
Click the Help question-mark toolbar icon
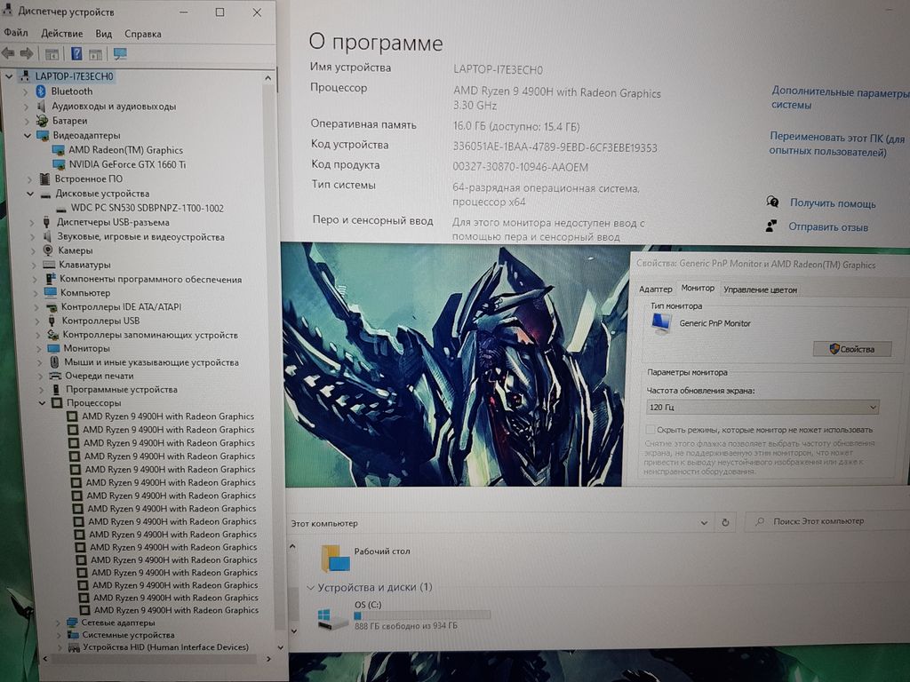pyautogui.click(x=76, y=54)
